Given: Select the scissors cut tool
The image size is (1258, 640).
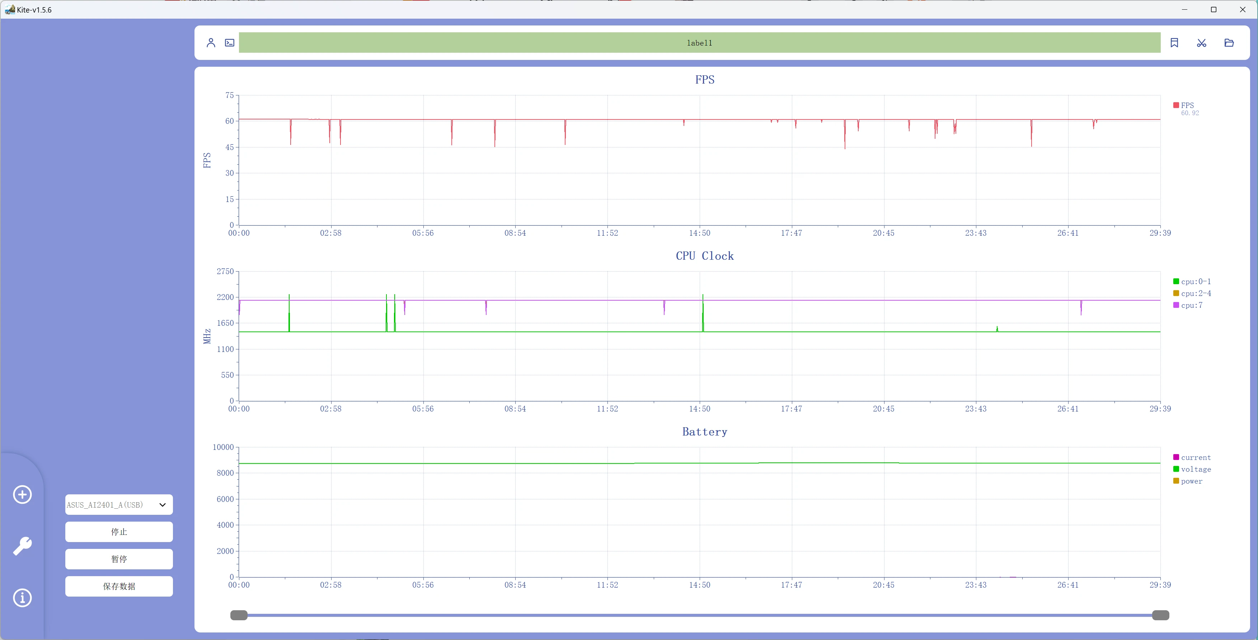Looking at the screenshot, I should (1201, 43).
